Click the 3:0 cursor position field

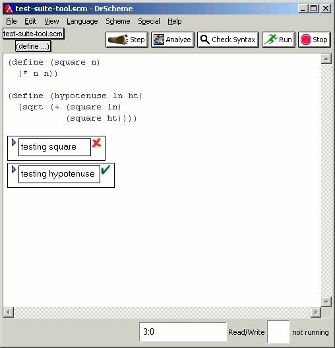coord(183,332)
